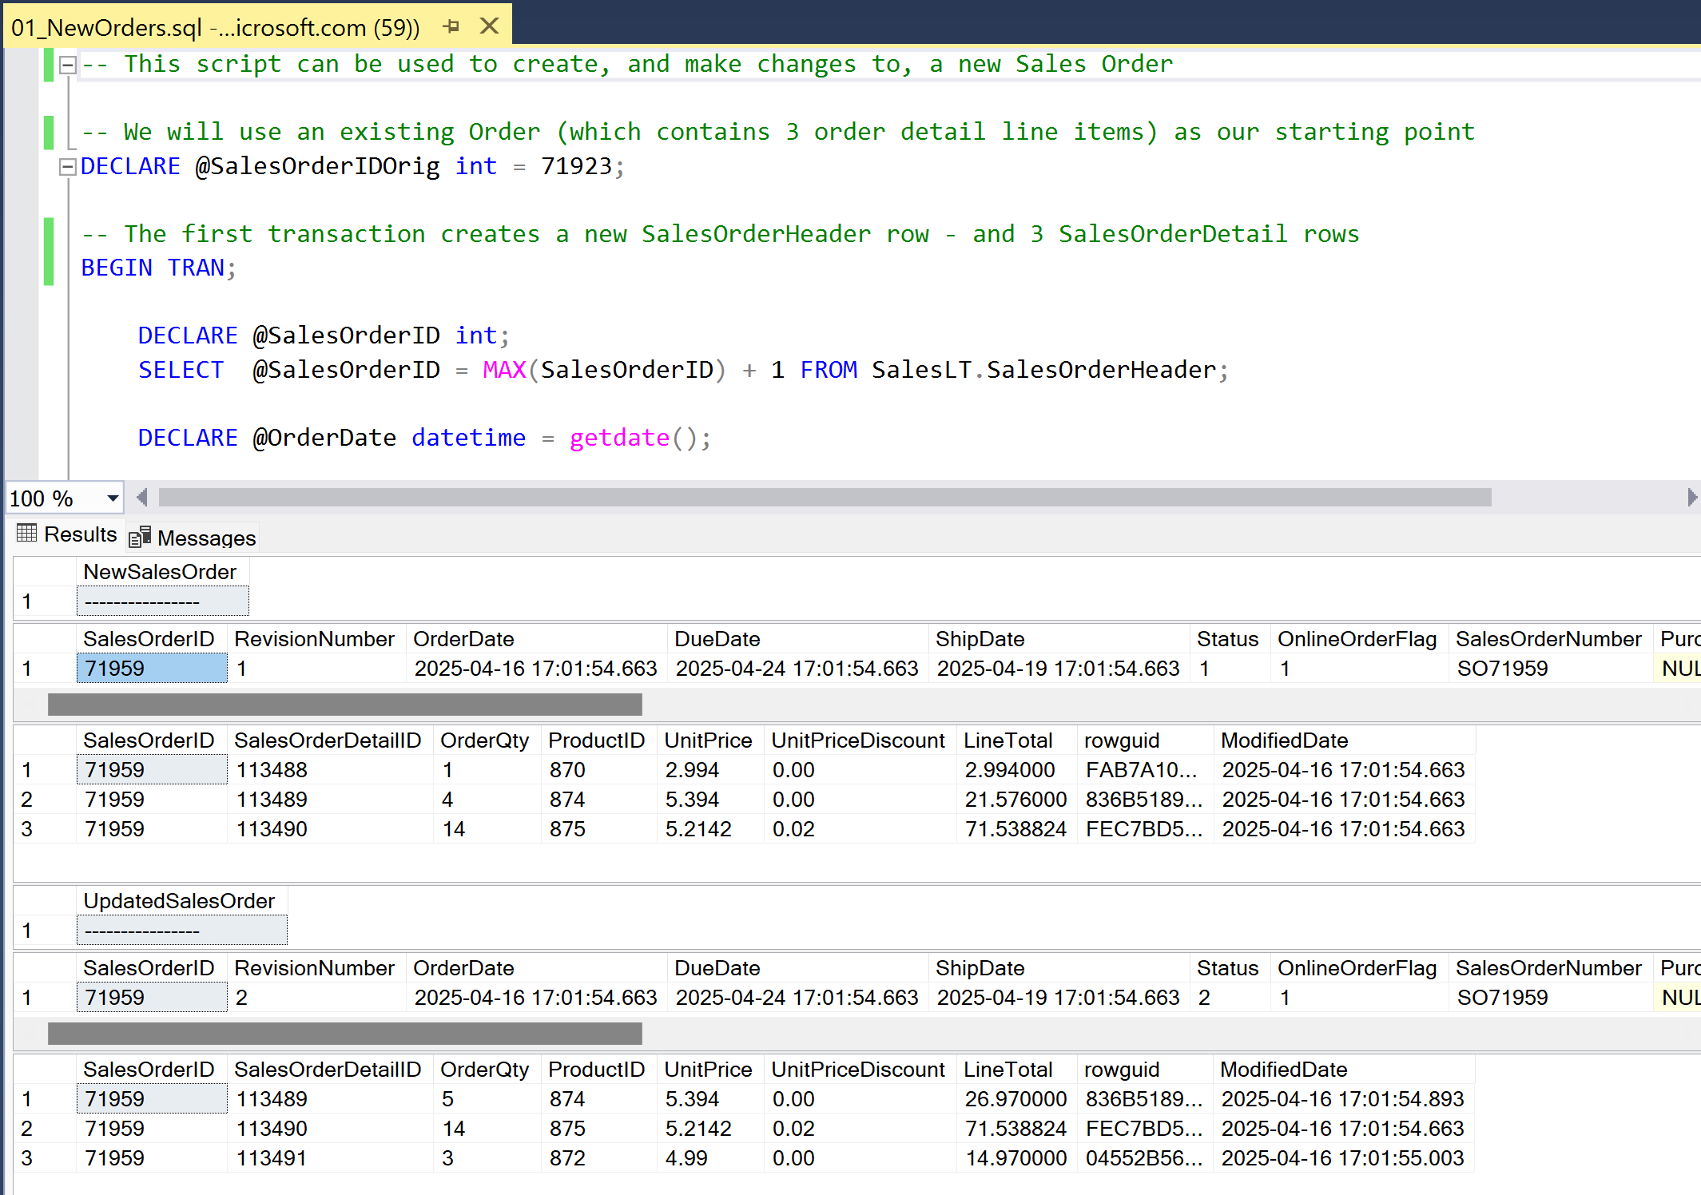The height and width of the screenshot is (1195, 1701).
Task: Click DueDate 2025-04-24 value in first header grid
Action: (797, 669)
